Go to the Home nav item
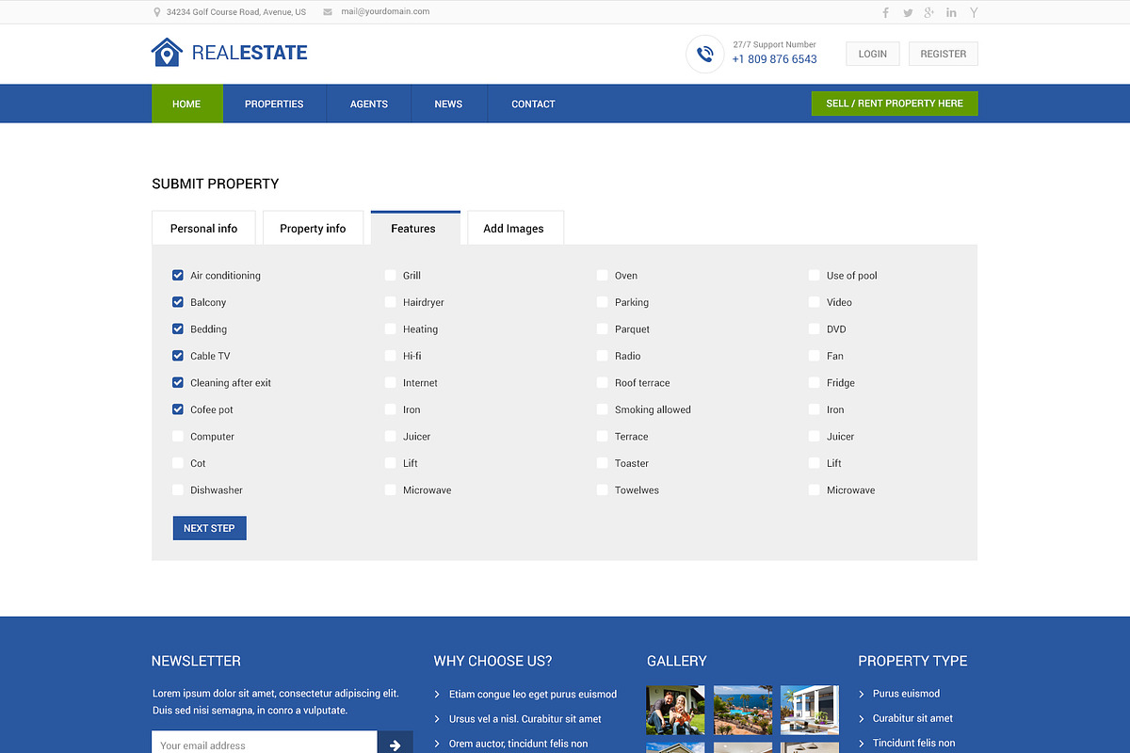 pos(186,104)
